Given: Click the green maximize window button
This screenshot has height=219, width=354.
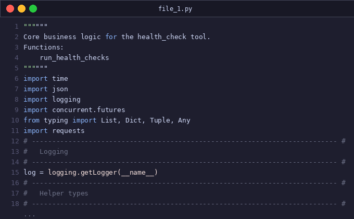Looking at the screenshot, I should [33, 8].
